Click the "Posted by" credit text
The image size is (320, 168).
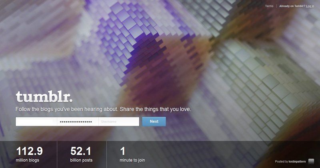(282, 162)
